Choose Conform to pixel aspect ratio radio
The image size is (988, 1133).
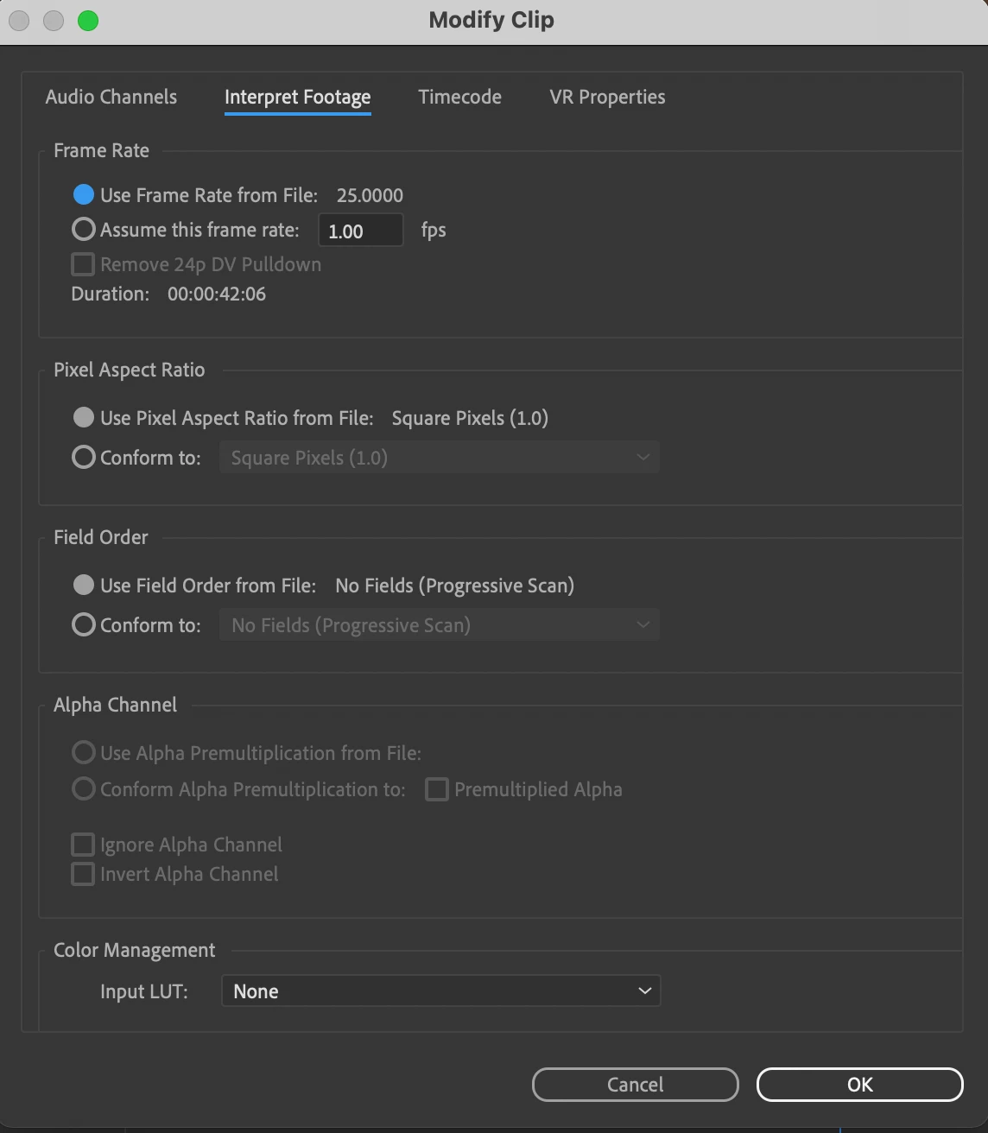click(84, 458)
